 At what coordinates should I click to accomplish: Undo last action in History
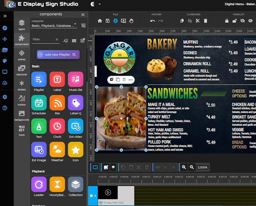(153, 21)
